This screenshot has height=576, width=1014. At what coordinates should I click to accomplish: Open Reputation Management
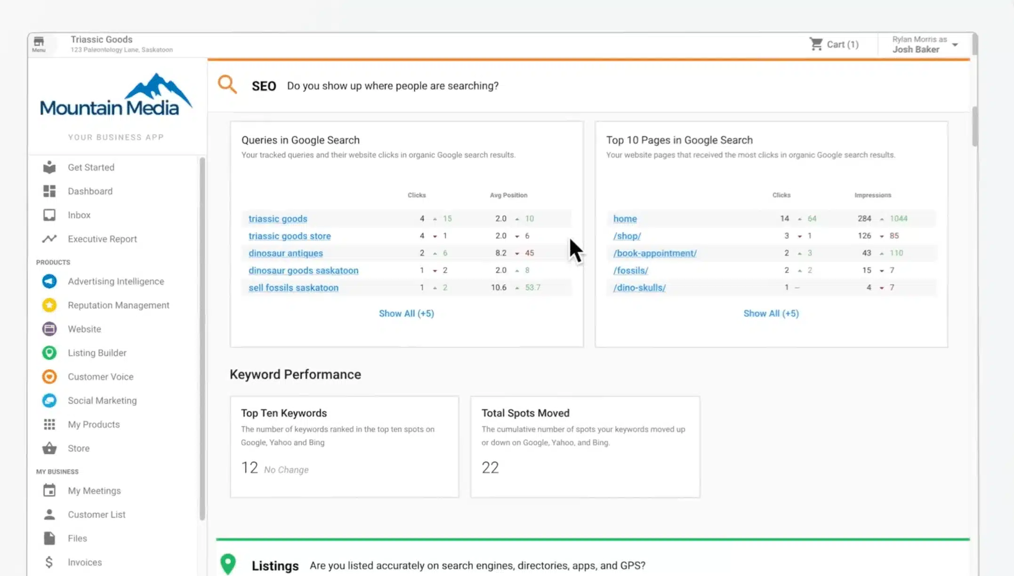119,305
